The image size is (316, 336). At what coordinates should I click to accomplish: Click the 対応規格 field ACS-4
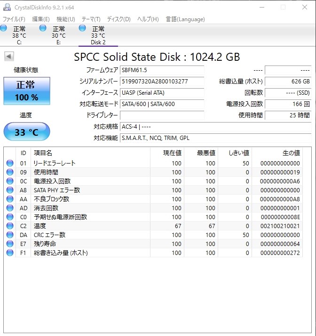[216, 127]
